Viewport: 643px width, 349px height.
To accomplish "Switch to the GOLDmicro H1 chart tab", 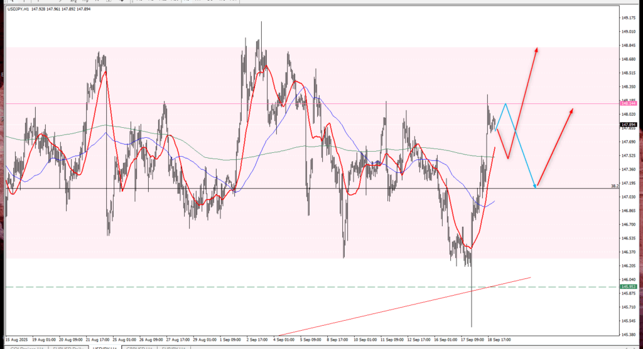I will [x=26, y=346].
